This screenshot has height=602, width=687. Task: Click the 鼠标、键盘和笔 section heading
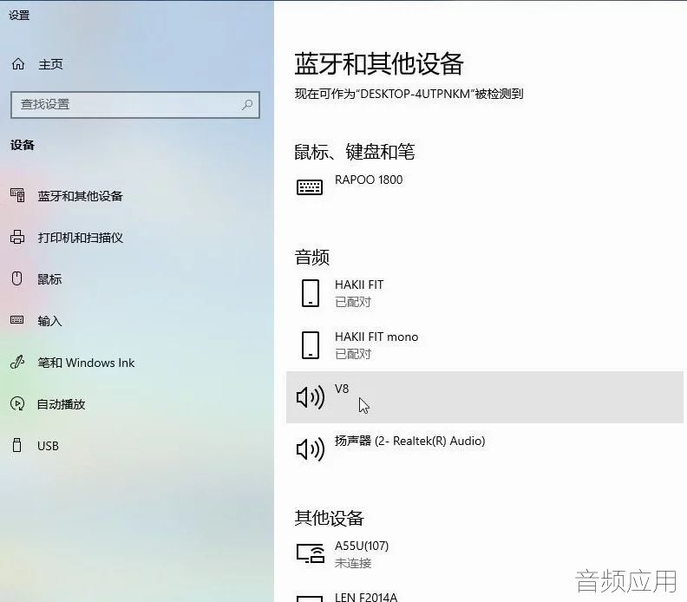[355, 152]
